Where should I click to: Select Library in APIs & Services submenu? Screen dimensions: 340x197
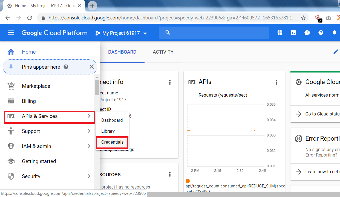coord(108,131)
